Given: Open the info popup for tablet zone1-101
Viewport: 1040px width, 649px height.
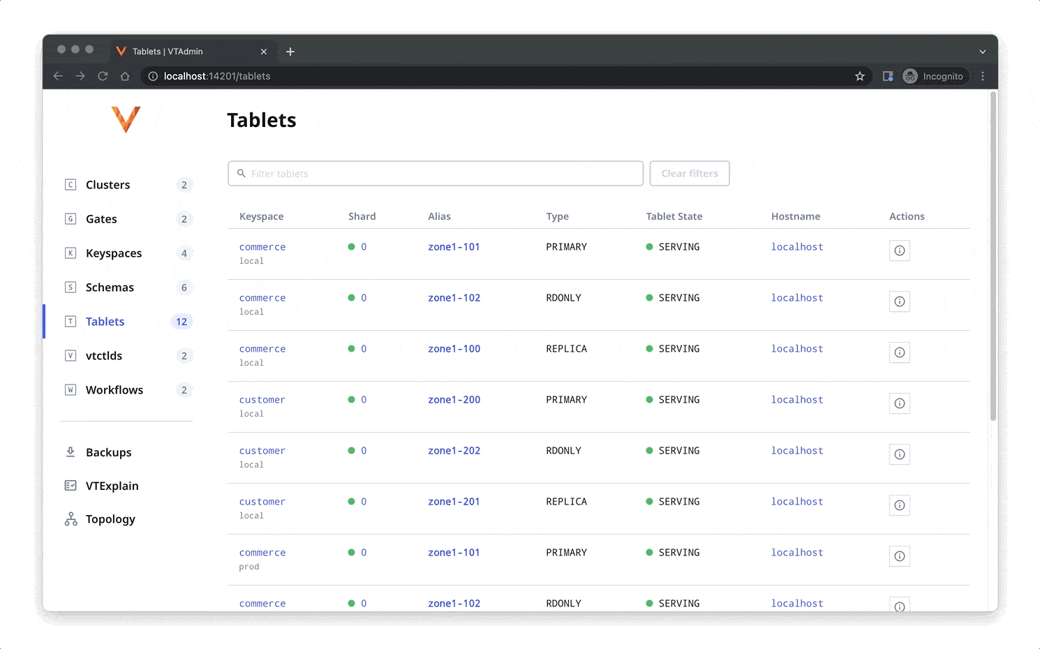Looking at the screenshot, I should [x=899, y=250].
